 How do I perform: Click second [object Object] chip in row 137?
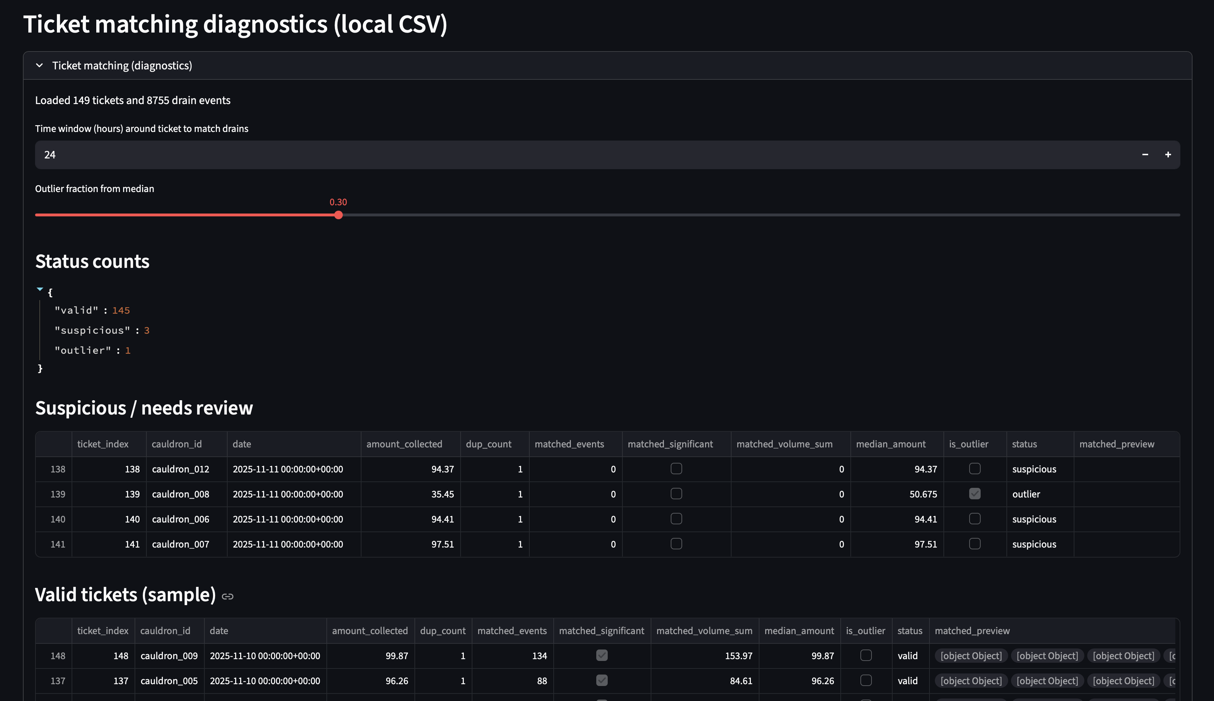1047,681
